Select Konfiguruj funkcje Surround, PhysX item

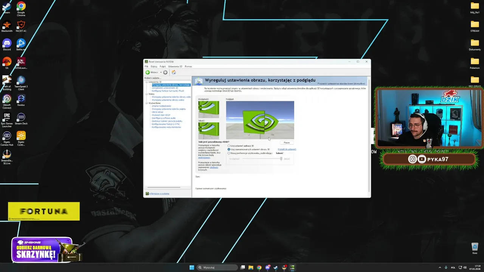168,91
